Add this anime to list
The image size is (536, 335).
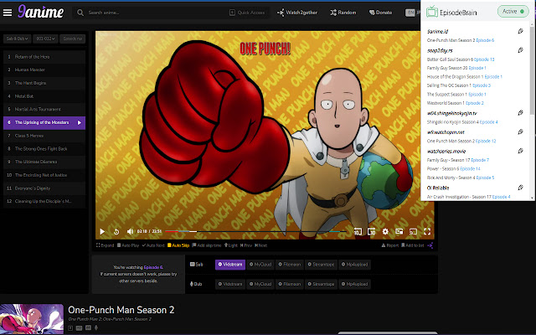click(413, 245)
